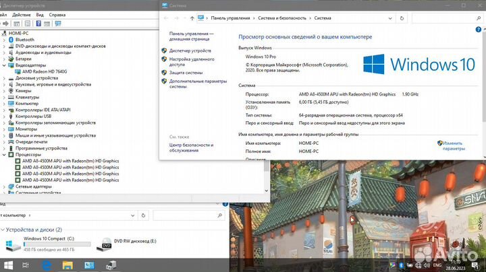Expand the Батареи category

pos(4,59)
